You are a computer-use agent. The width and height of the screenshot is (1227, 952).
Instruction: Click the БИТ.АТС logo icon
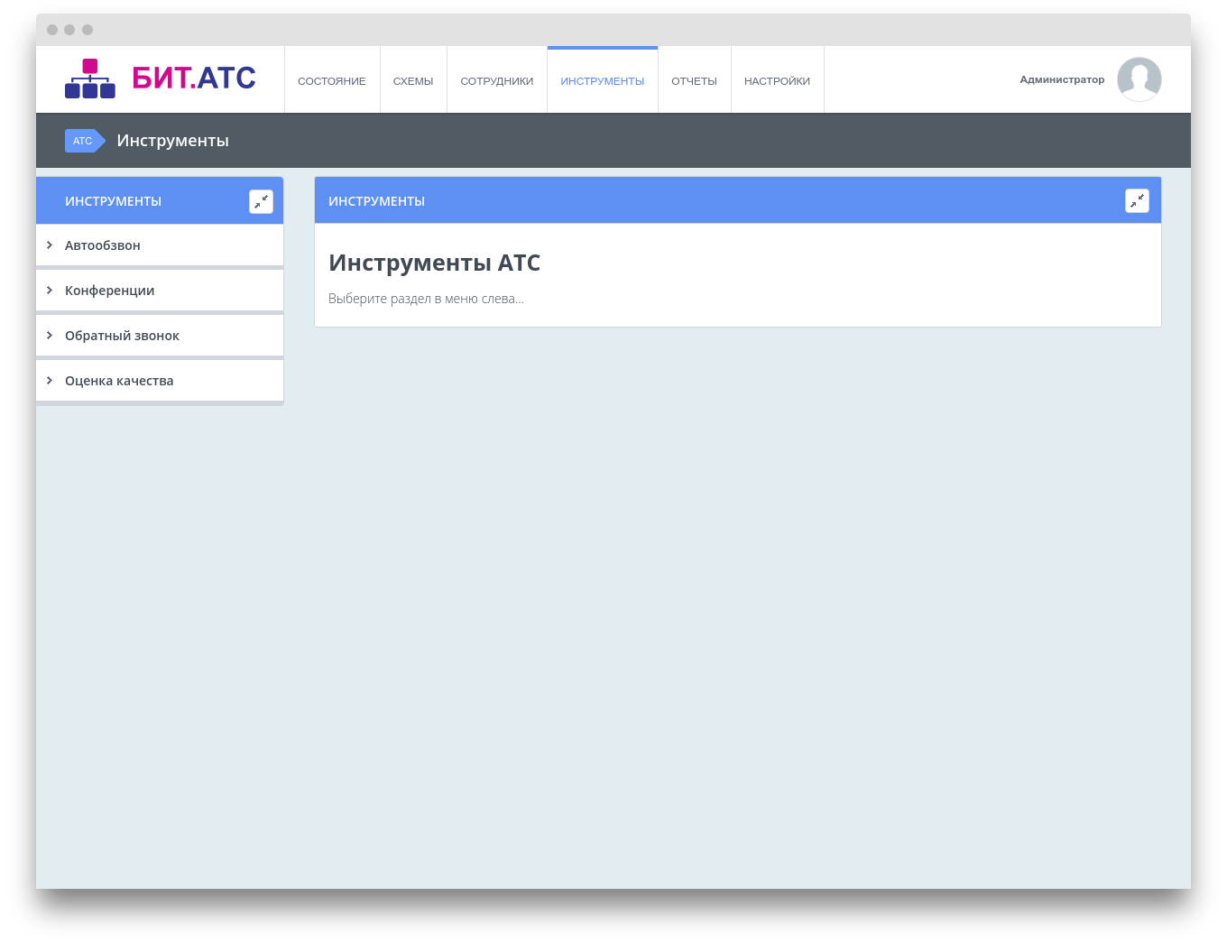pyautogui.click(x=90, y=79)
